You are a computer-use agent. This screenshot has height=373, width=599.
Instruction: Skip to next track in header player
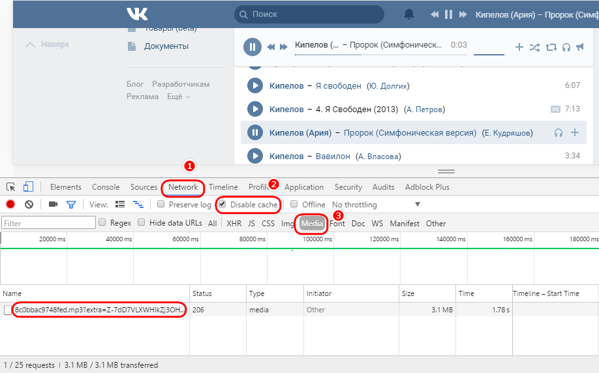click(x=463, y=14)
